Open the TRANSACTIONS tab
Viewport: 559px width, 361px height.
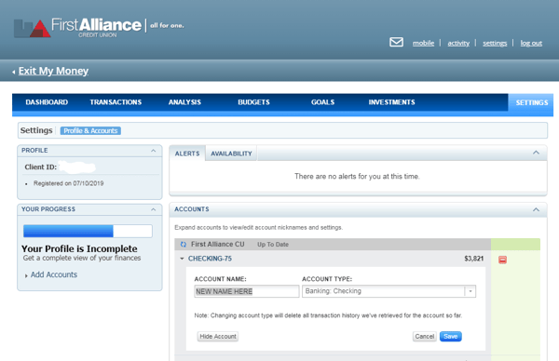(116, 102)
